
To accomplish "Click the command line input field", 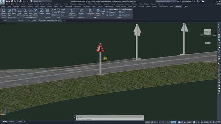I will click(110, 119).
